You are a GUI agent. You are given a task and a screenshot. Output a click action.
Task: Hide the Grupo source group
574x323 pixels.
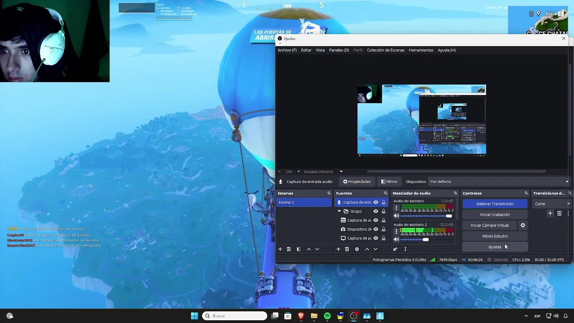(x=376, y=211)
